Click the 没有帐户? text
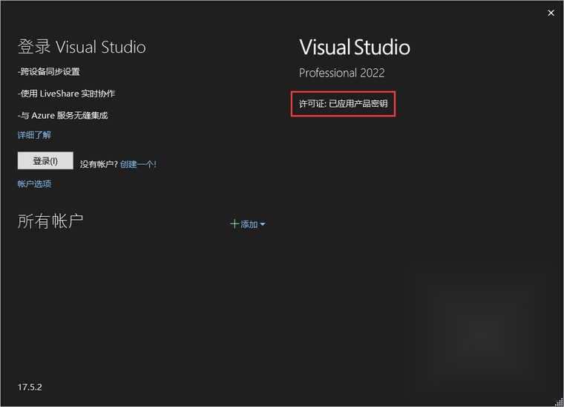564x407 pixels. [99, 164]
